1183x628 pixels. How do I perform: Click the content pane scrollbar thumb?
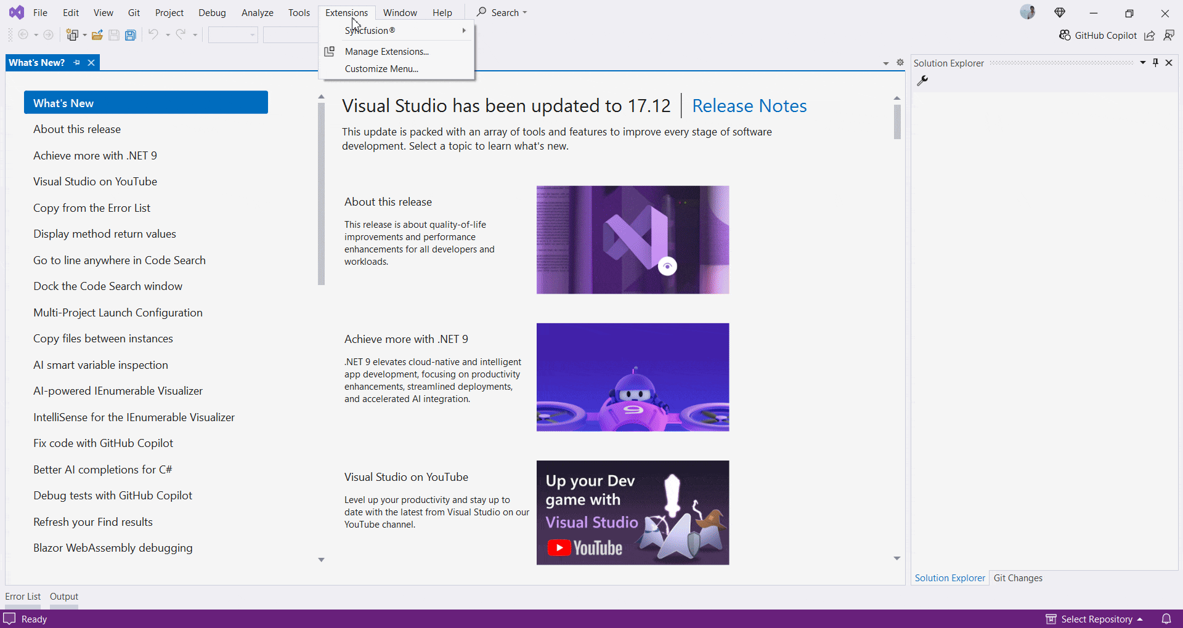[897, 122]
